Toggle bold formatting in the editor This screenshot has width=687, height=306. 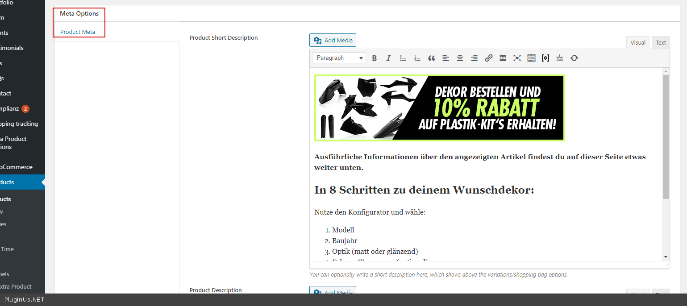pos(375,58)
